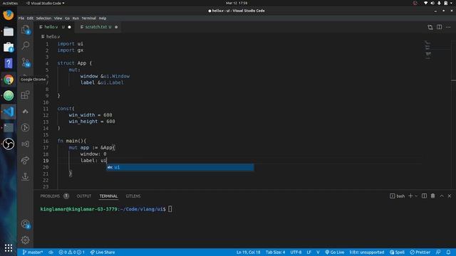456x256 pixels.
Task: Open Files from the Ubuntu dock
Action: pyautogui.click(x=9, y=31)
